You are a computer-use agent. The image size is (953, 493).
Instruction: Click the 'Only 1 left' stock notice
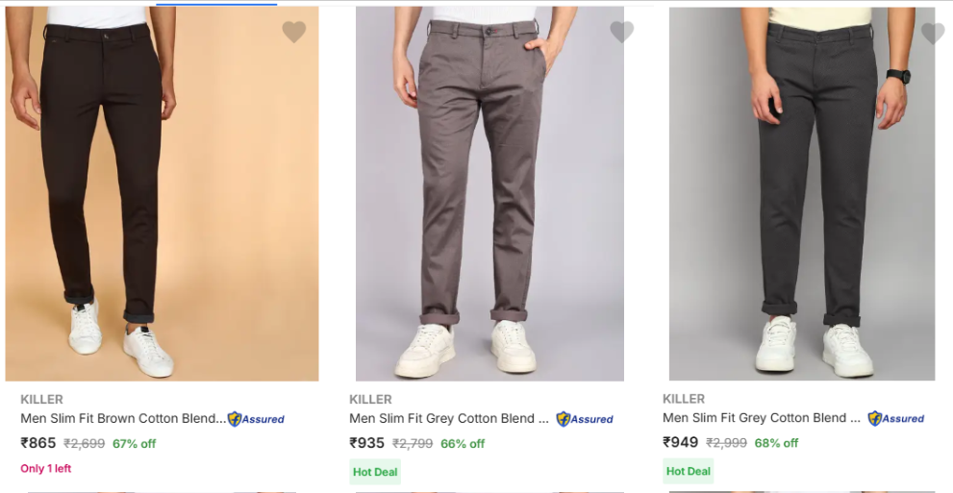click(x=46, y=469)
